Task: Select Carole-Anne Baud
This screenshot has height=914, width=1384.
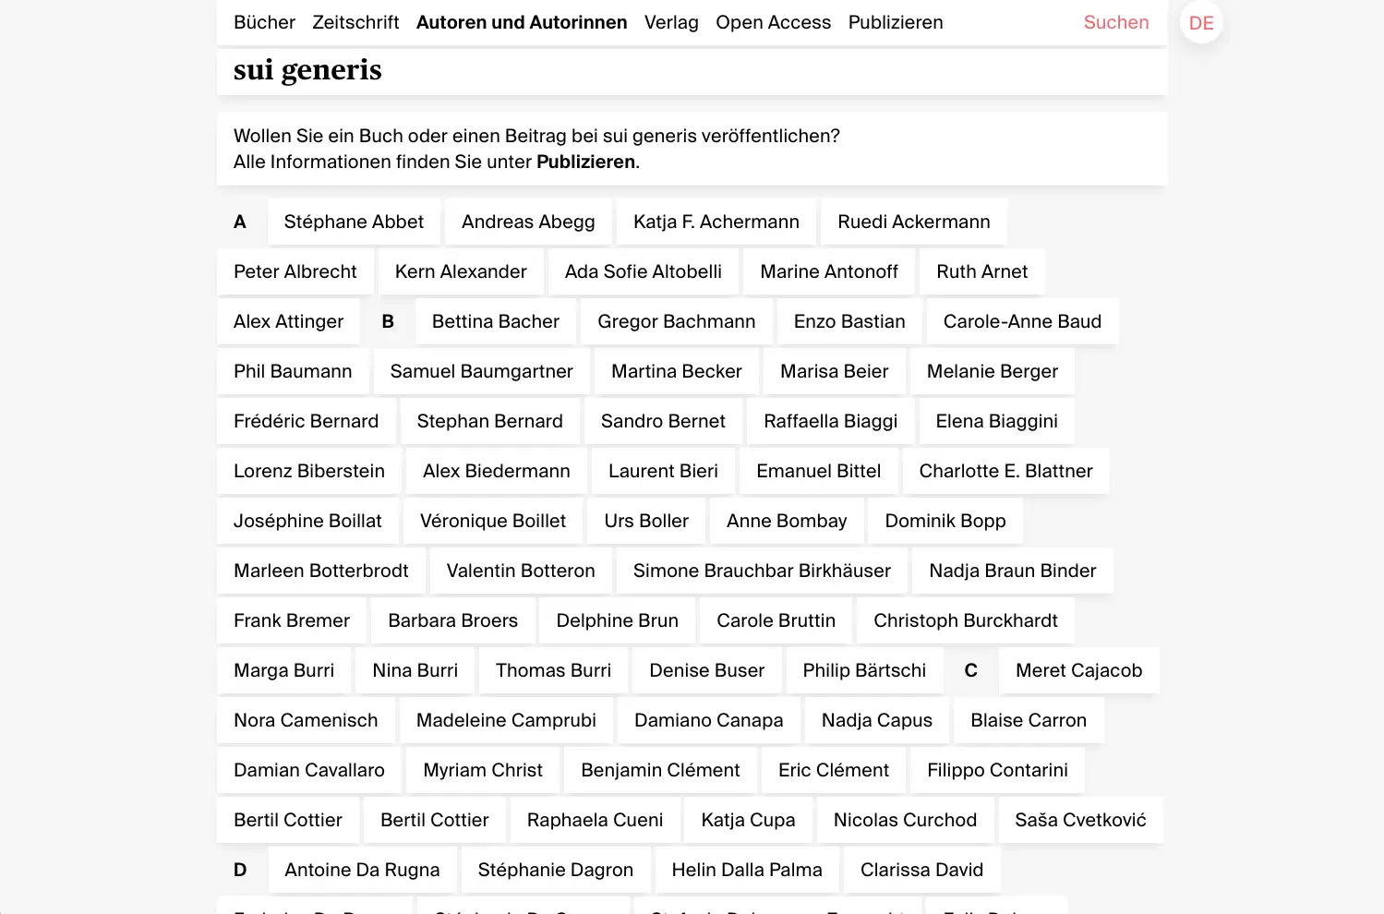Action: click(1022, 321)
